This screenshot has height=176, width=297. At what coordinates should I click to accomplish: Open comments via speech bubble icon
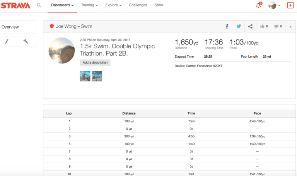point(278,26)
